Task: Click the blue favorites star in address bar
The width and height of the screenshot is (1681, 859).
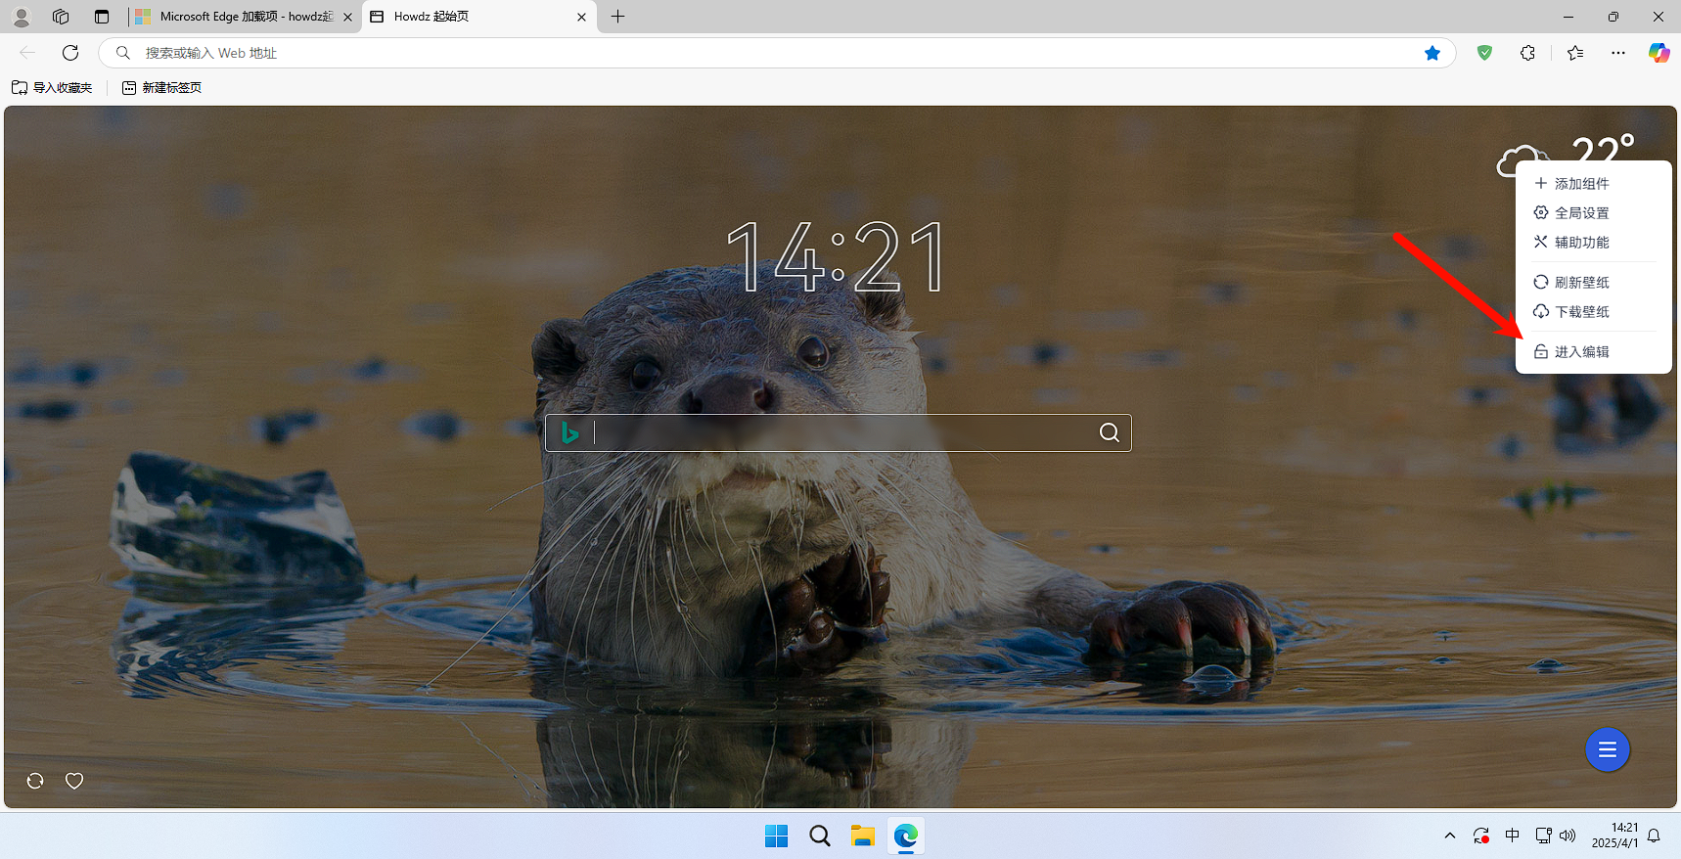Action: tap(1432, 53)
